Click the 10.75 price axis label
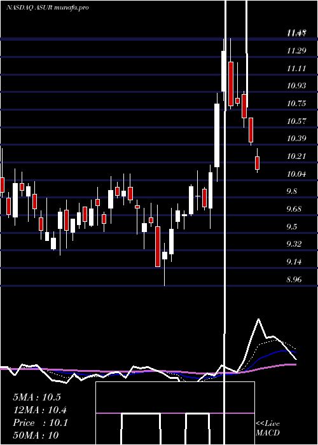318x445 pixels. pos(296,104)
